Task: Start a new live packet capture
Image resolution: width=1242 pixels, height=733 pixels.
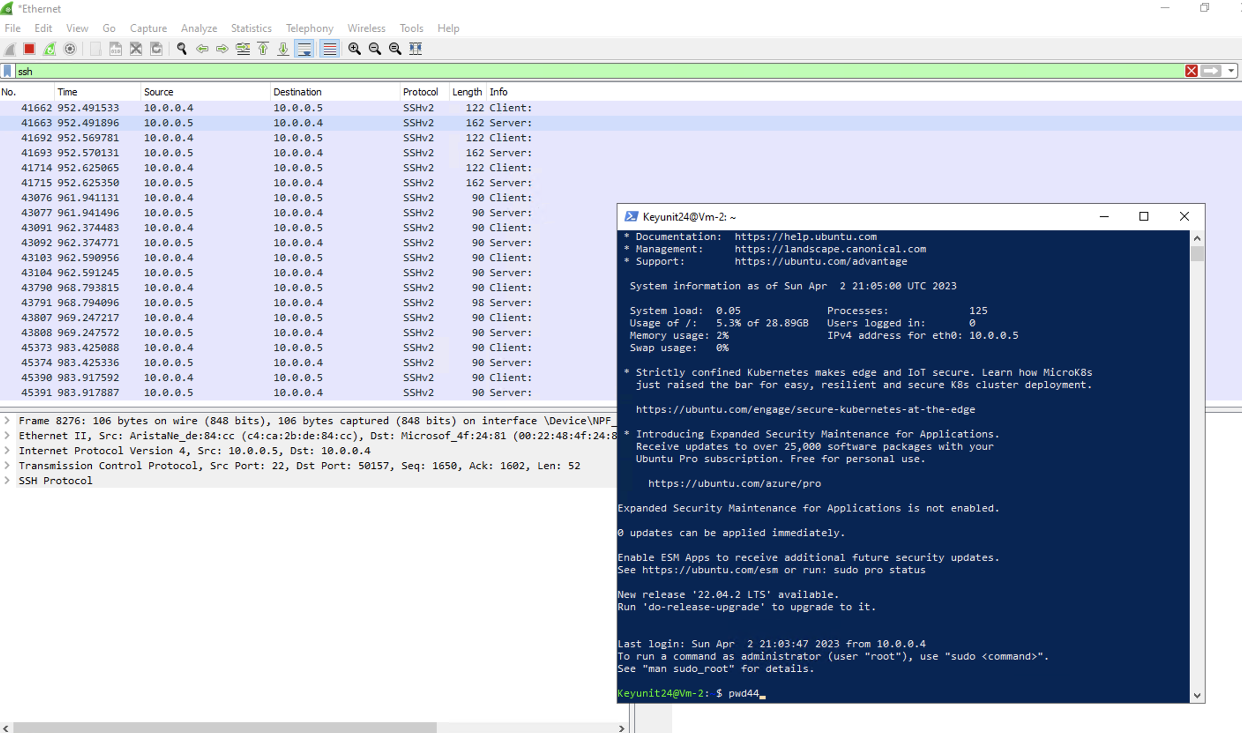Action: pyautogui.click(x=10, y=49)
